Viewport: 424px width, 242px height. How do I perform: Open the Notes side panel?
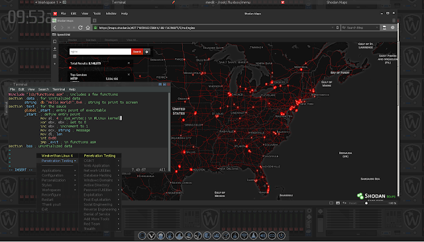(54, 56)
